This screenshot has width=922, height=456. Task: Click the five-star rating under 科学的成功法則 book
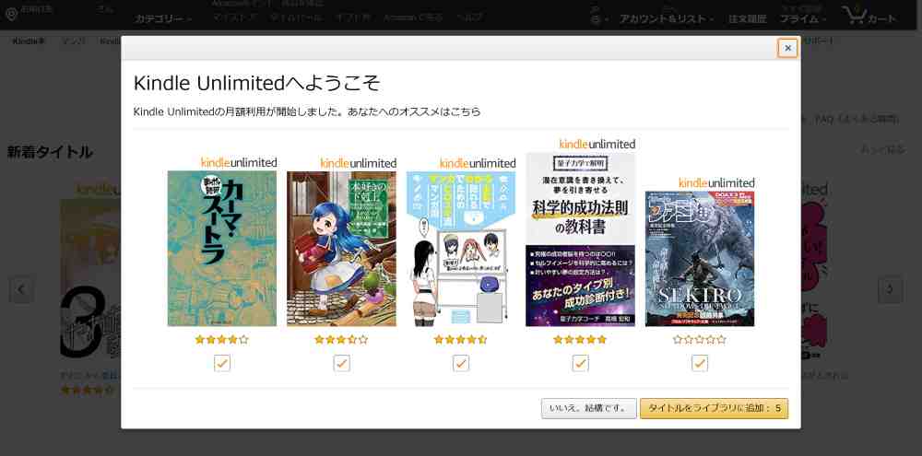coord(580,340)
